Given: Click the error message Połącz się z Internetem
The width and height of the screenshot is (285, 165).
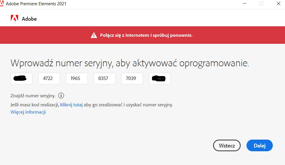Looking at the screenshot, I should click(146, 35).
